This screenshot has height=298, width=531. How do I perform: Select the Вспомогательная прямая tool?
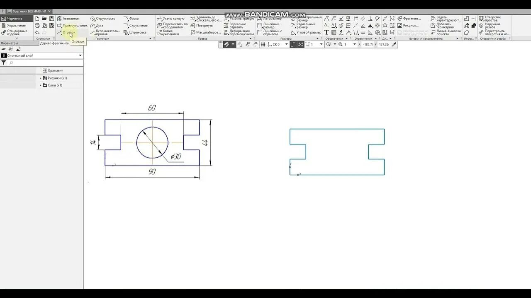[105, 32]
